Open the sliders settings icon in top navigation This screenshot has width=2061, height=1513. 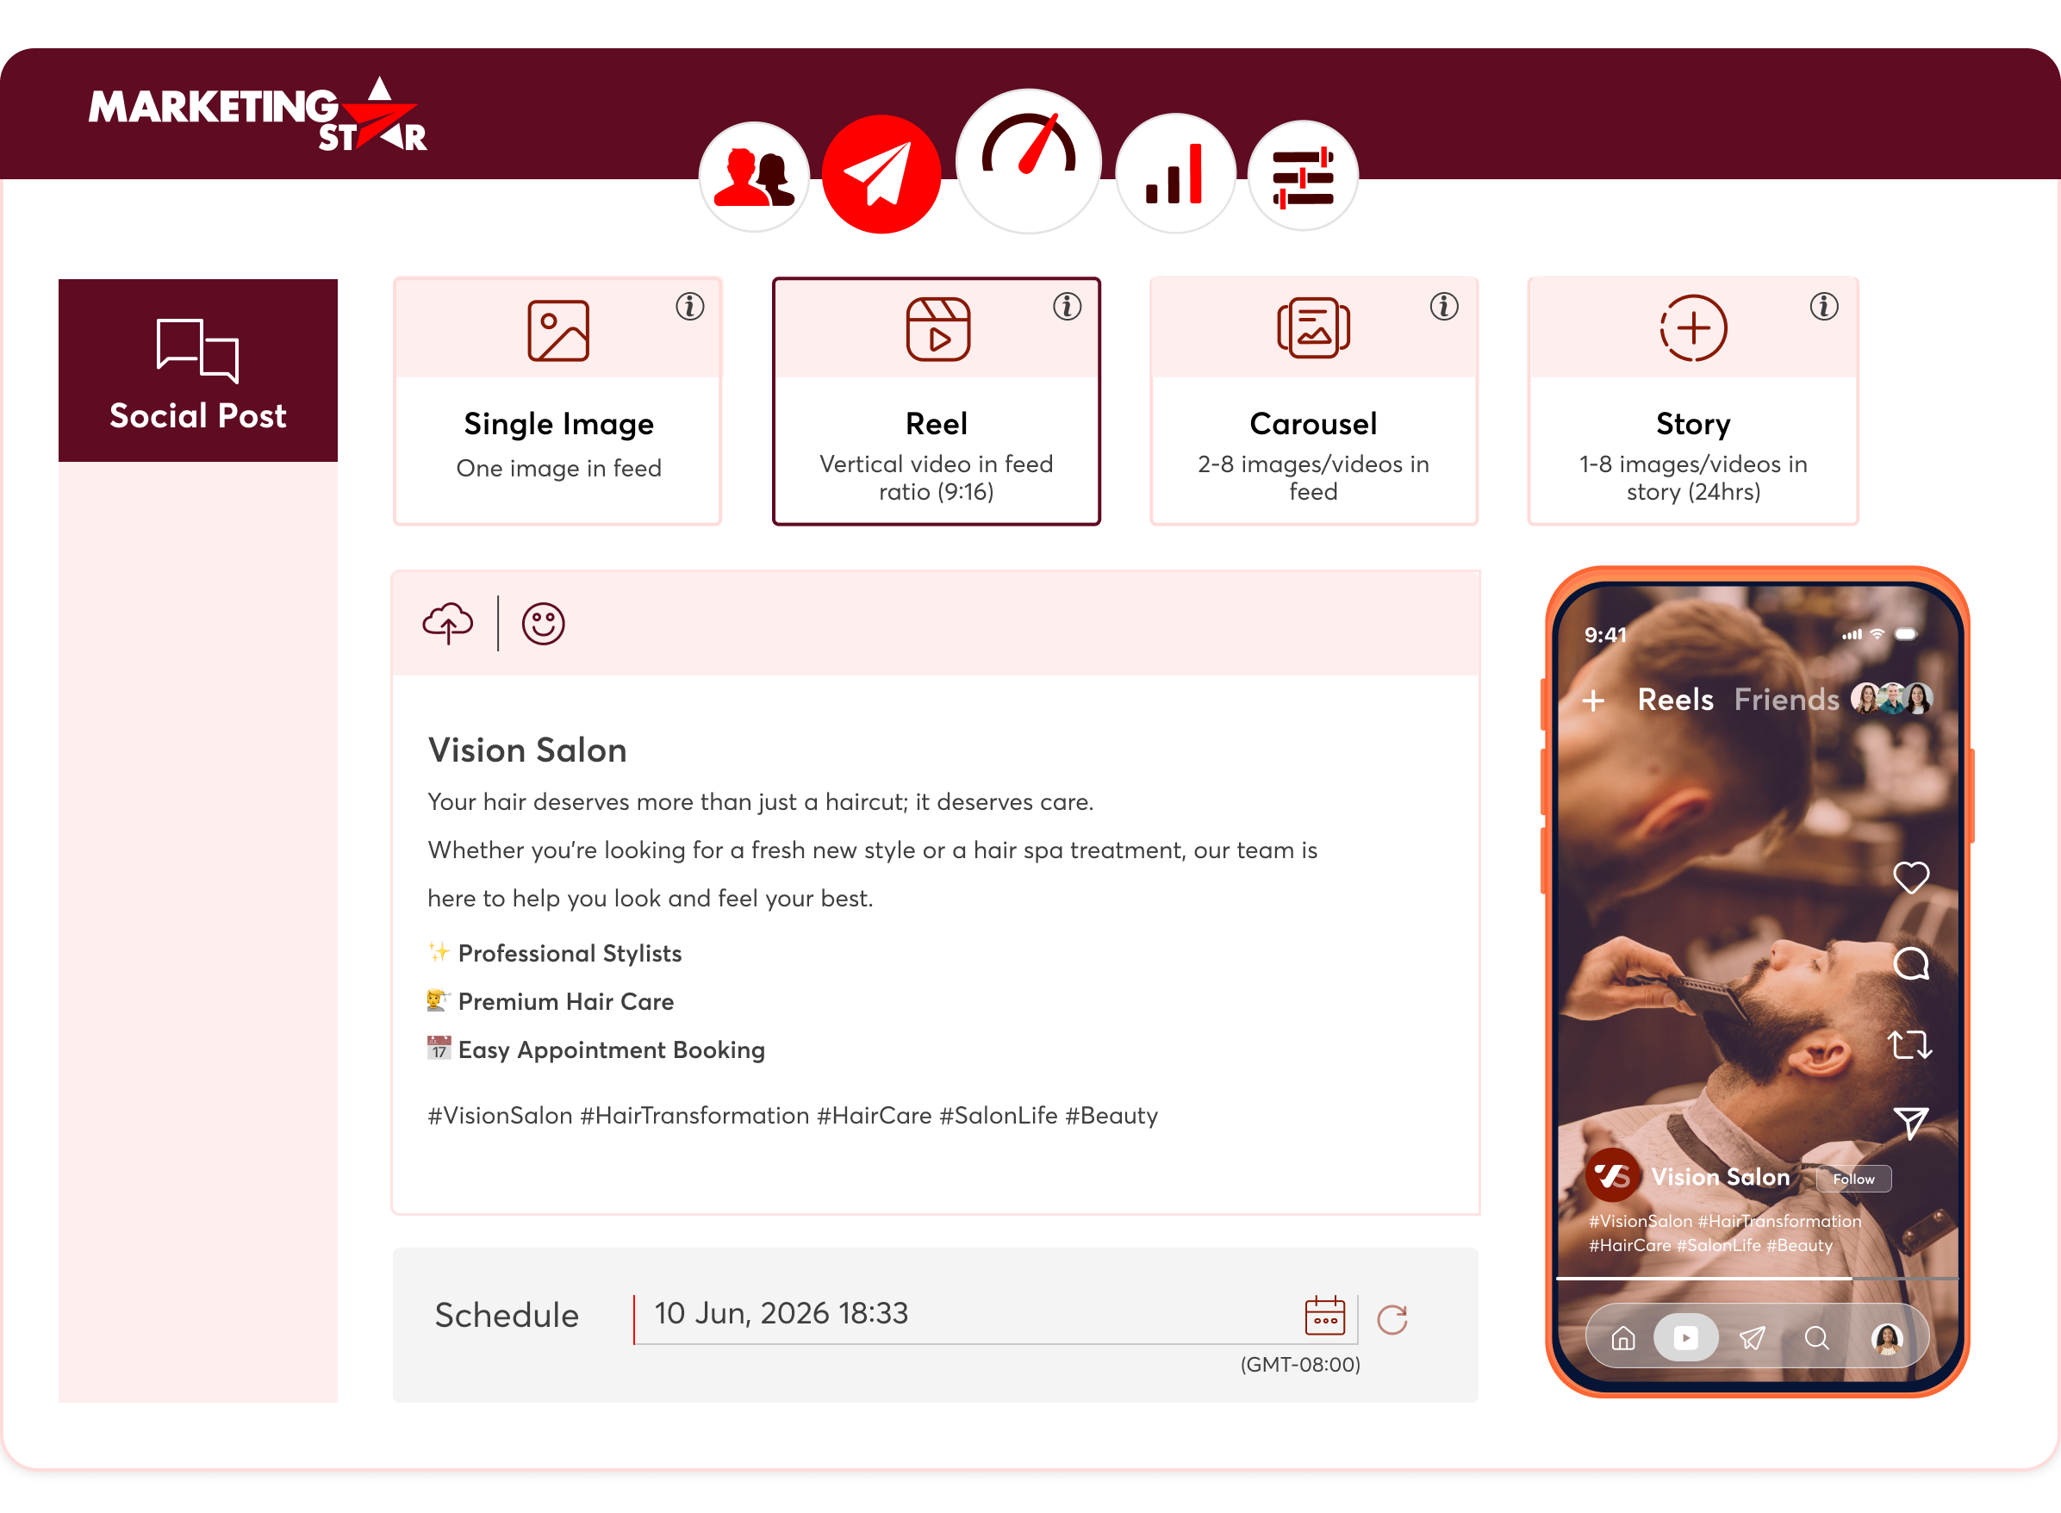click(x=1303, y=176)
